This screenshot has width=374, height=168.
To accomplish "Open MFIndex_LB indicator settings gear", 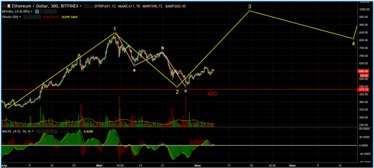I will 41,12.
